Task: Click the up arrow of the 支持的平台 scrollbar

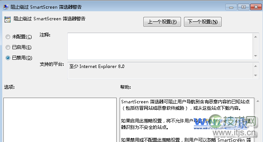Action: click(x=255, y=66)
